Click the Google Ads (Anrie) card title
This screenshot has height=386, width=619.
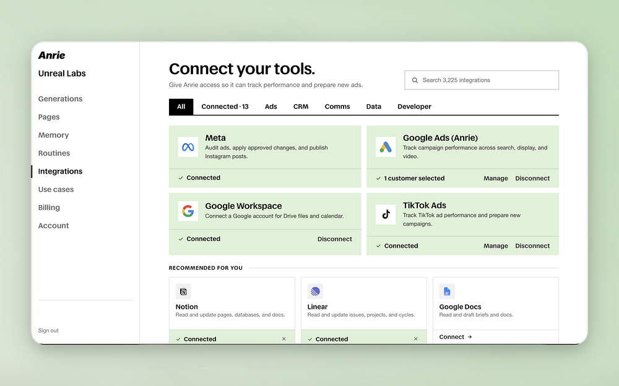(x=440, y=138)
